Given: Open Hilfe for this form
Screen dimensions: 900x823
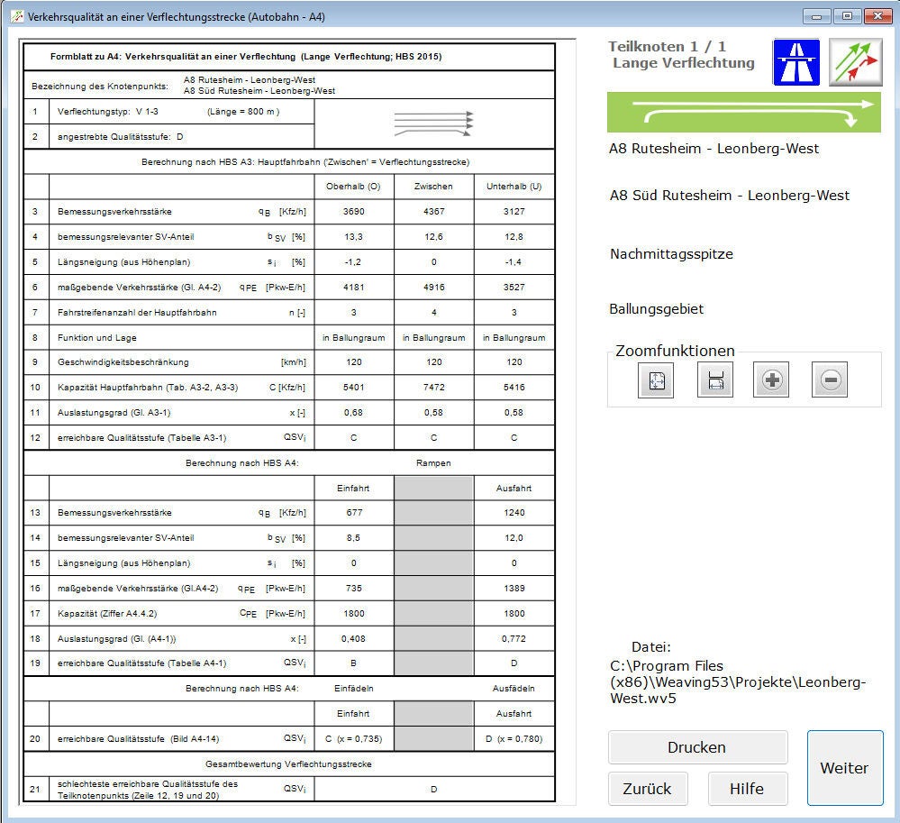Looking at the screenshot, I should point(747,789).
